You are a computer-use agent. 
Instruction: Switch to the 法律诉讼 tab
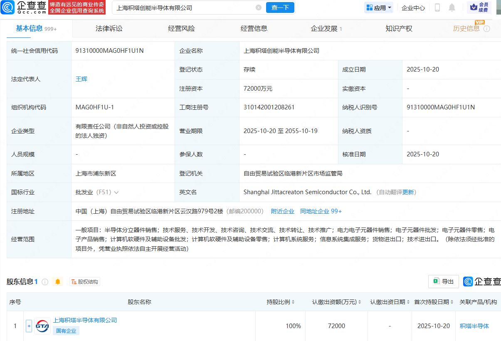109,29
